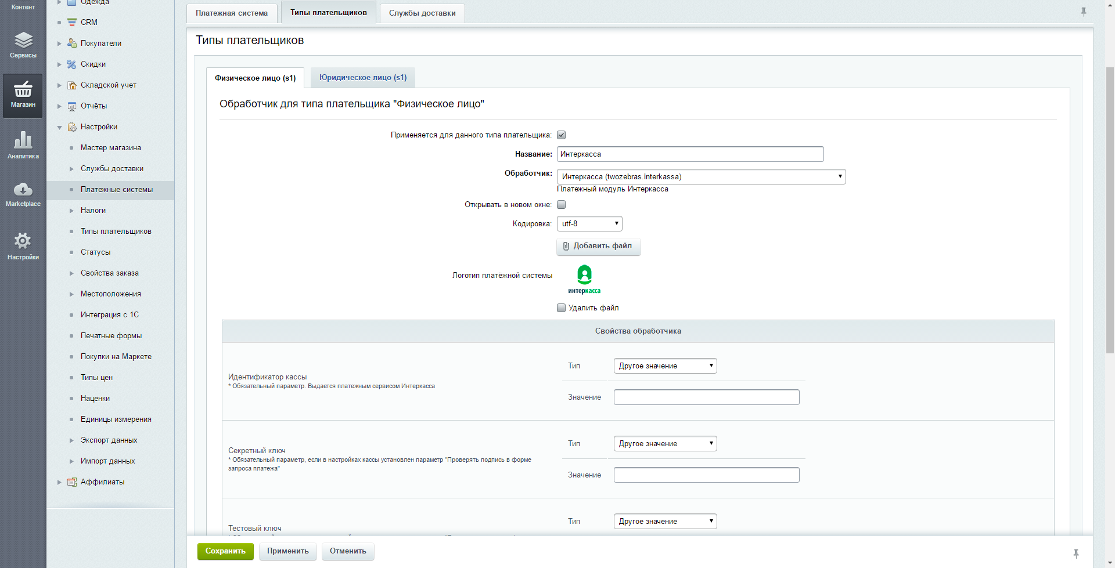Click the green Сохранить button
This screenshot has width=1115, height=568.
pyautogui.click(x=225, y=551)
